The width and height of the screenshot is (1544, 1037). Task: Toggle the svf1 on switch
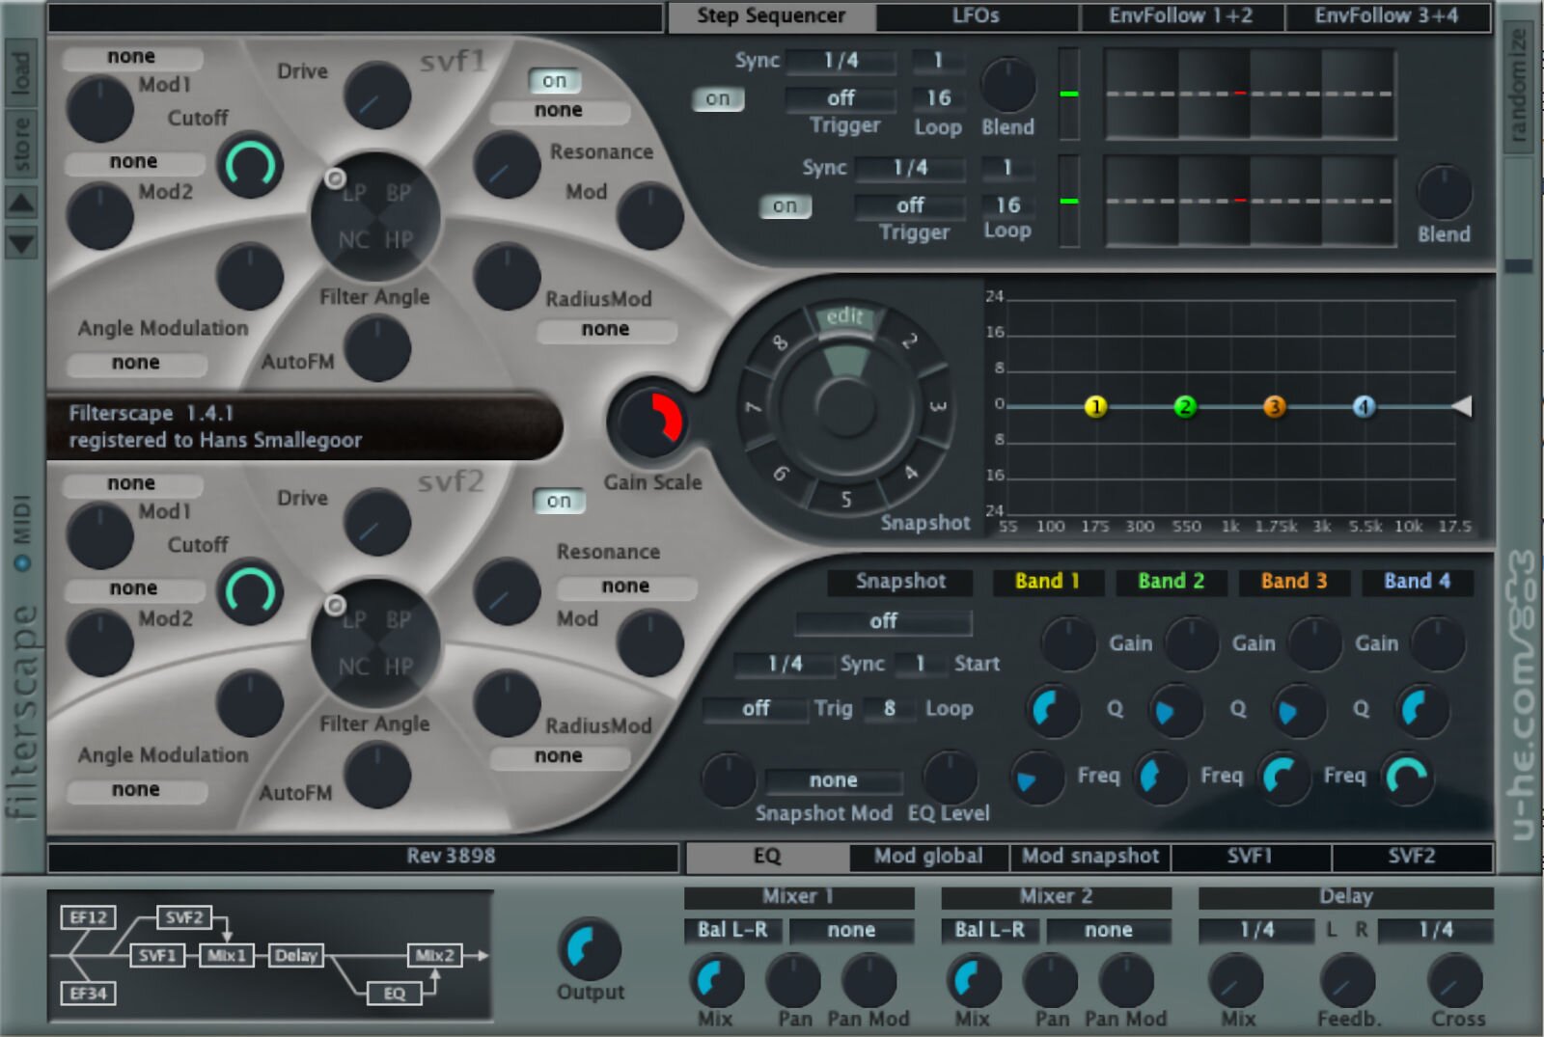pos(554,81)
